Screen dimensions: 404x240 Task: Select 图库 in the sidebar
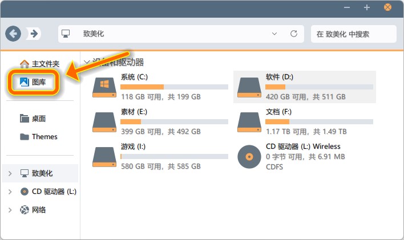(38, 82)
